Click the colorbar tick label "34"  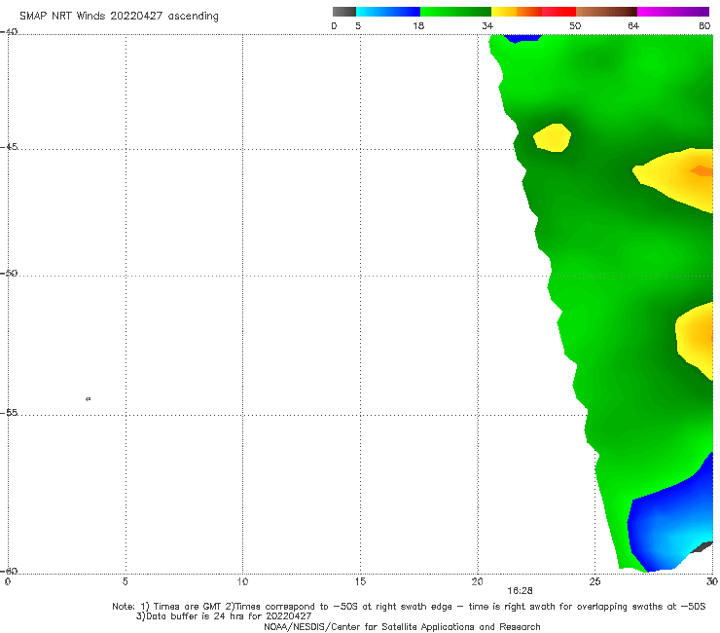[x=487, y=26]
